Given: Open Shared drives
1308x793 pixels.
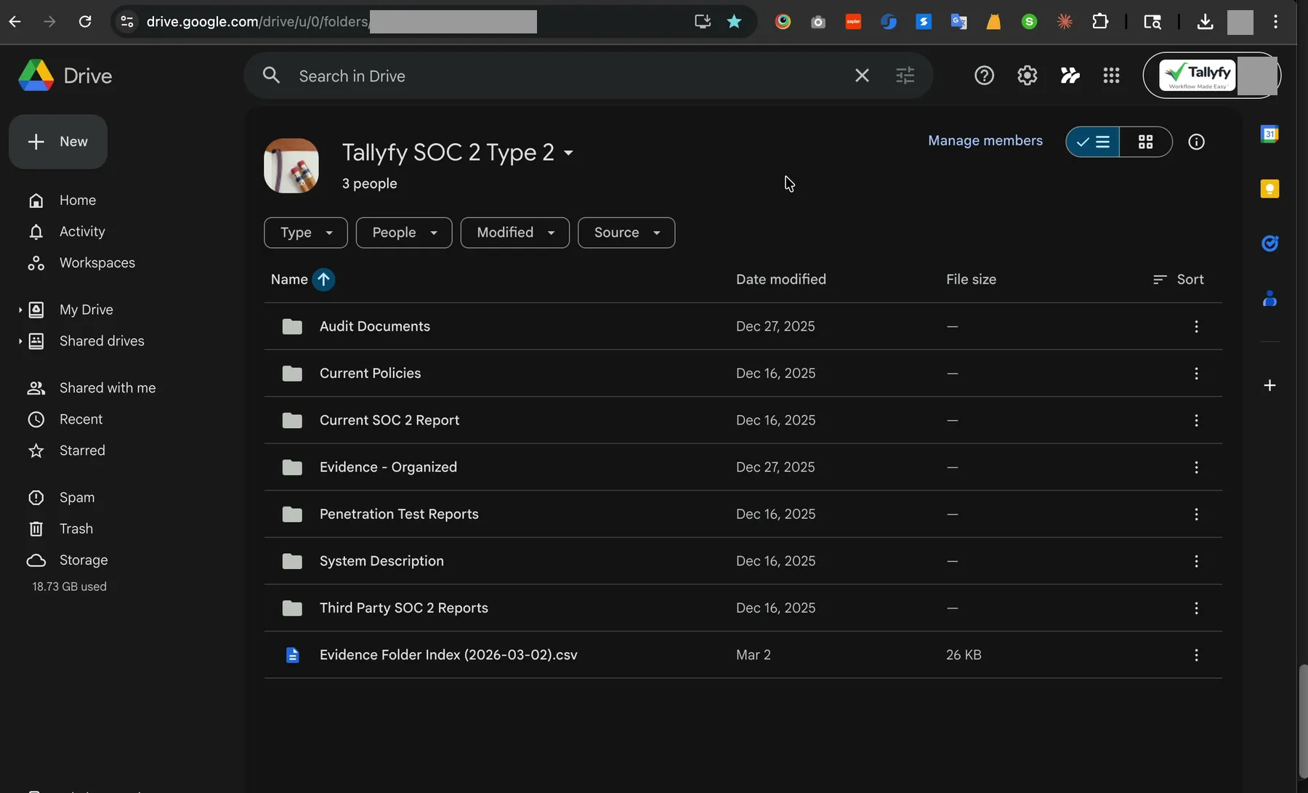Looking at the screenshot, I should click(x=102, y=341).
